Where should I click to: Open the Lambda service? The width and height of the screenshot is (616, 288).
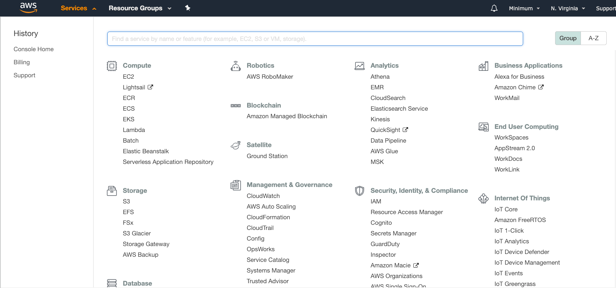(134, 130)
